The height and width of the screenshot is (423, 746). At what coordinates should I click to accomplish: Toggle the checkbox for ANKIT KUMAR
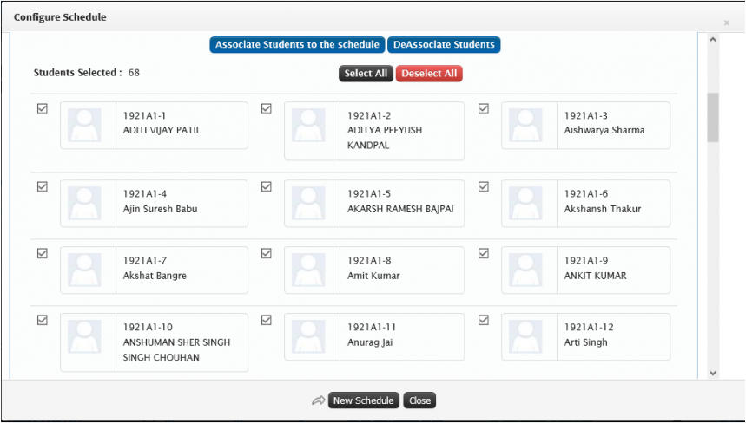point(484,253)
